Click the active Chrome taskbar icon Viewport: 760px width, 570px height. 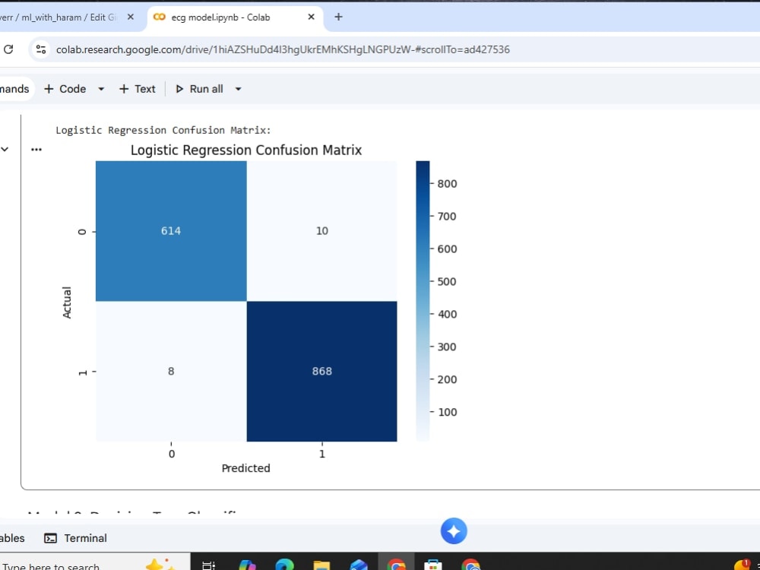tap(396, 564)
